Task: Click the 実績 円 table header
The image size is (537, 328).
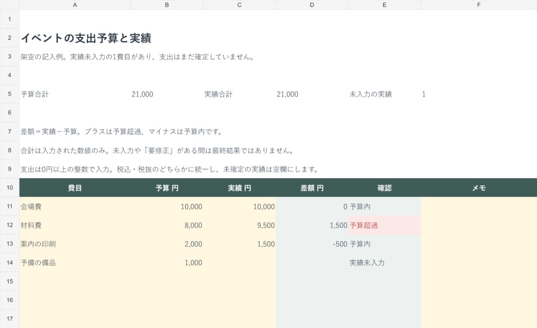Action: [x=239, y=187]
